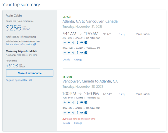Open the Price and tax information link

point(21,44)
